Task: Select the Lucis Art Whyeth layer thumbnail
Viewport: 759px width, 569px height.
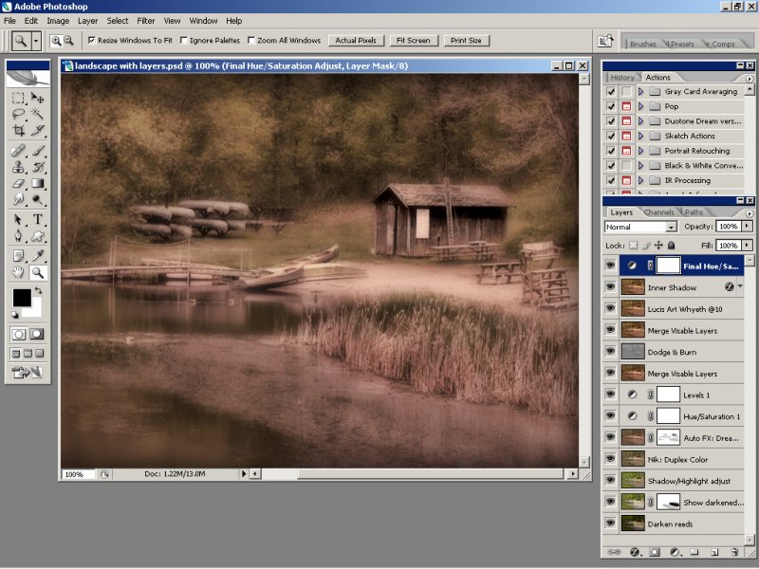Action: tap(633, 308)
